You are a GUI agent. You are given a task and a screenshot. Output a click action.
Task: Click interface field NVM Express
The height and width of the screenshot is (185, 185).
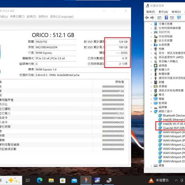pyautogui.click(x=55, y=53)
